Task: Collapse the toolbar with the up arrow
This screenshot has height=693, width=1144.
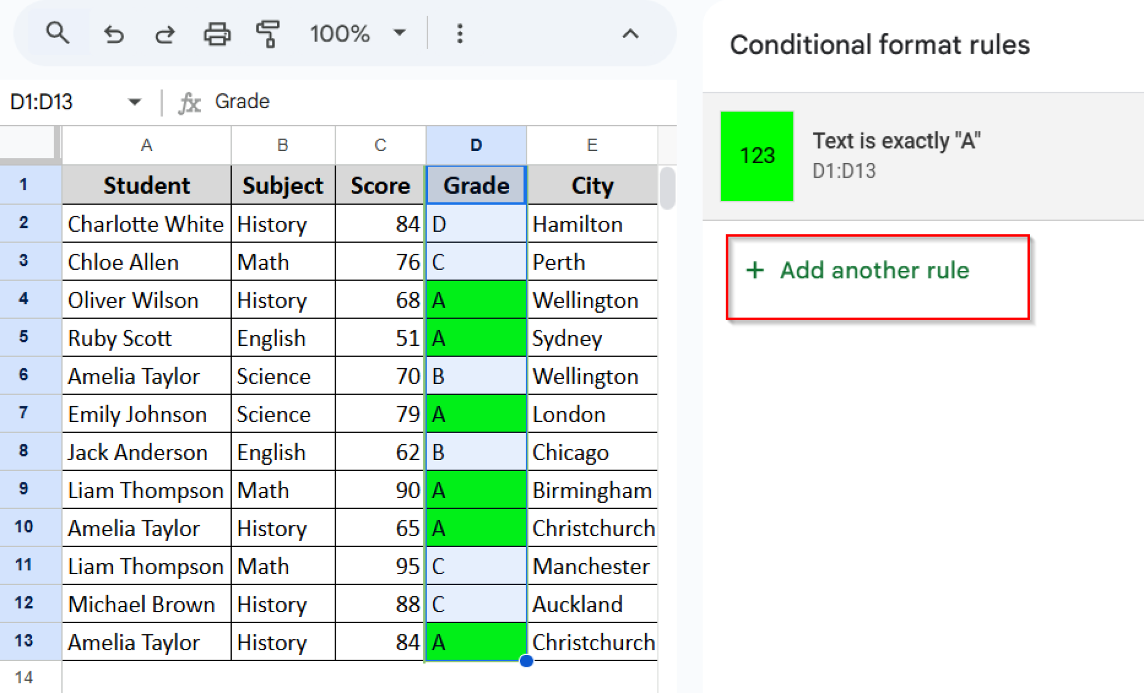Action: pos(630,34)
